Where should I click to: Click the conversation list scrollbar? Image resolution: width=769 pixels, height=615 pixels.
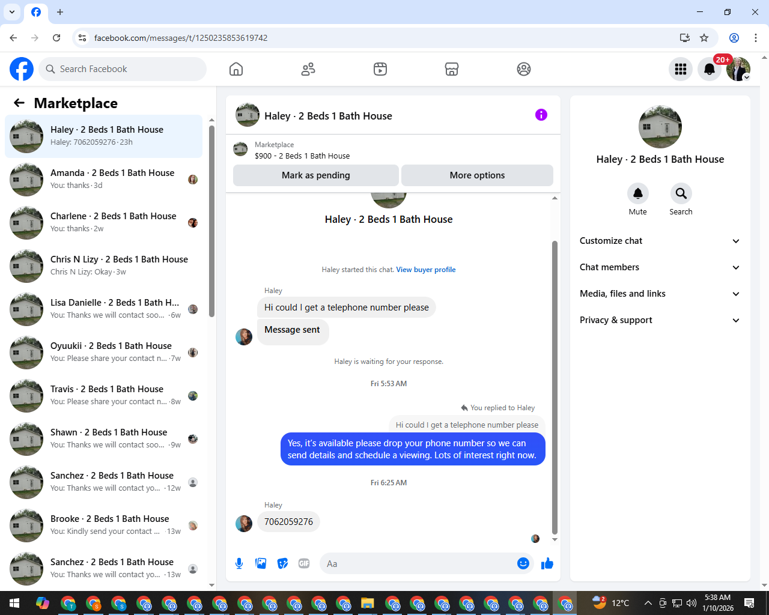pos(211,221)
